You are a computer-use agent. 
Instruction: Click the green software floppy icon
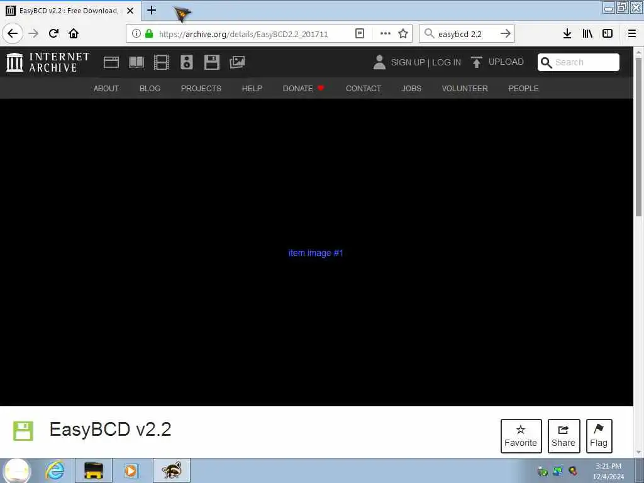pyautogui.click(x=23, y=431)
